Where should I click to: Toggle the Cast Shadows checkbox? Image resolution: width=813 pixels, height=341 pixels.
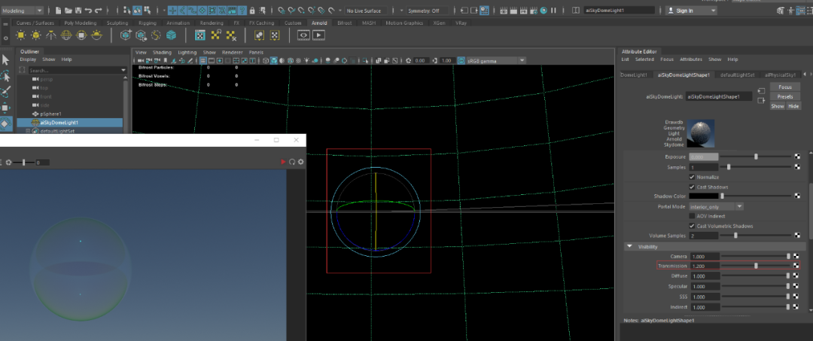pyautogui.click(x=693, y=187)
